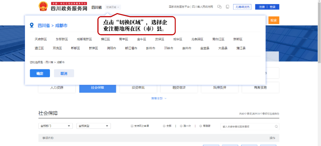
Task: Select the 全部 radio button
Action: [164, 126]
